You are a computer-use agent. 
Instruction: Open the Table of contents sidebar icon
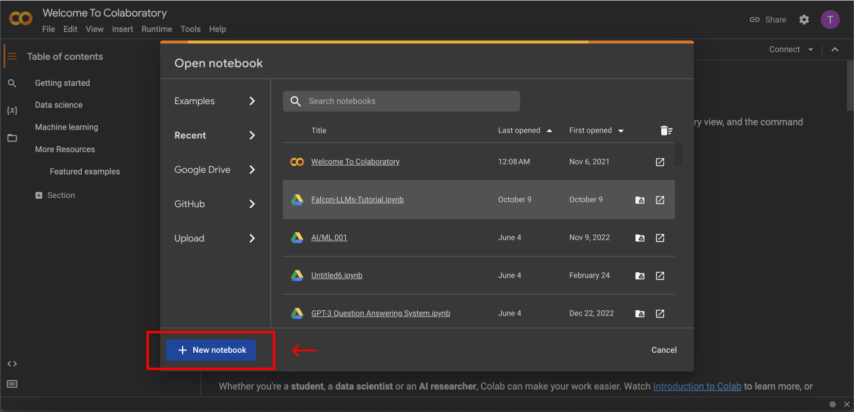tap(12, 56)
